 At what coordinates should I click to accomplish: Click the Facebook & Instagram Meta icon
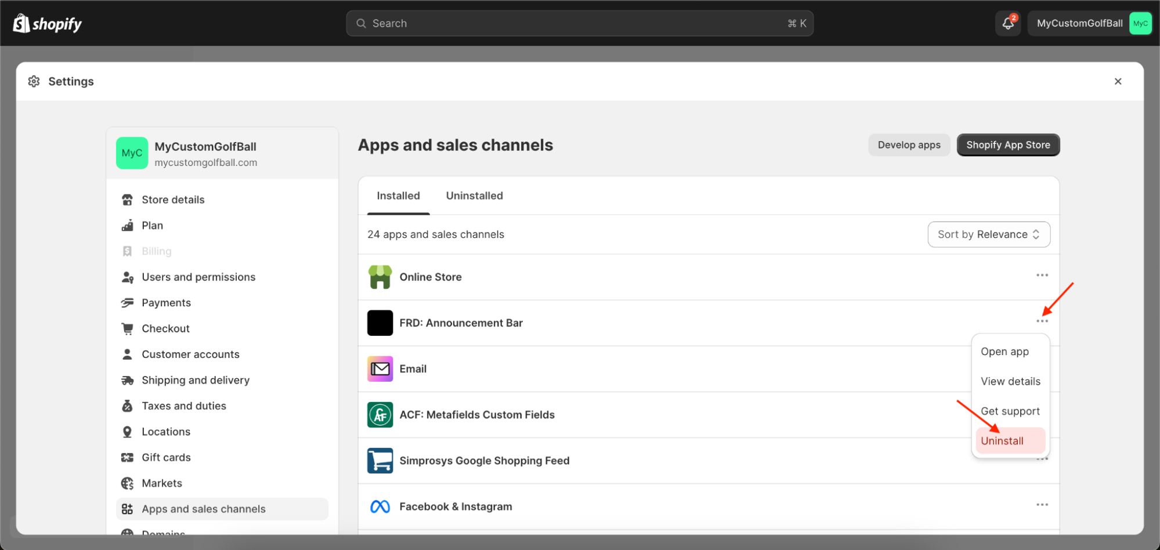coord(380,506)
